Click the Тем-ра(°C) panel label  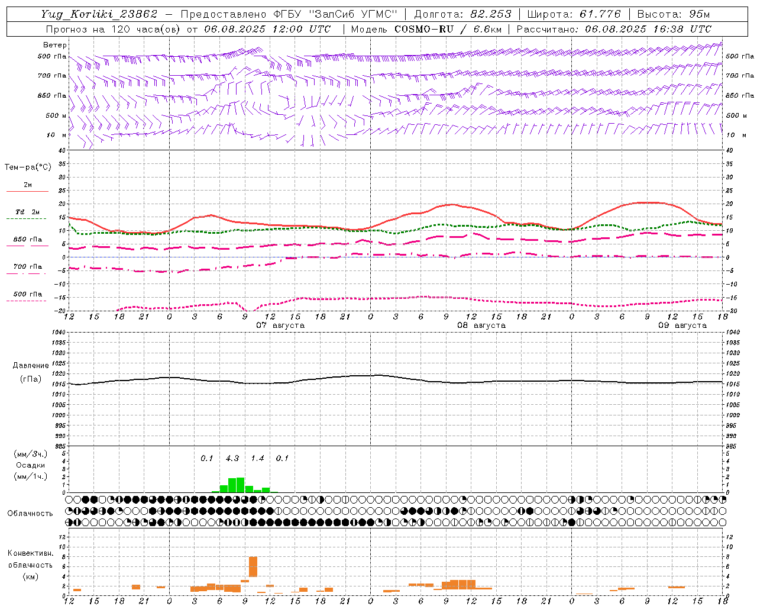pos(28,167)
